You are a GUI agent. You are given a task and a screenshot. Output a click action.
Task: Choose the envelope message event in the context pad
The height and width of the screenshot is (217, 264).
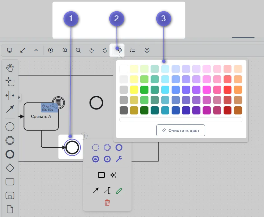96,159
